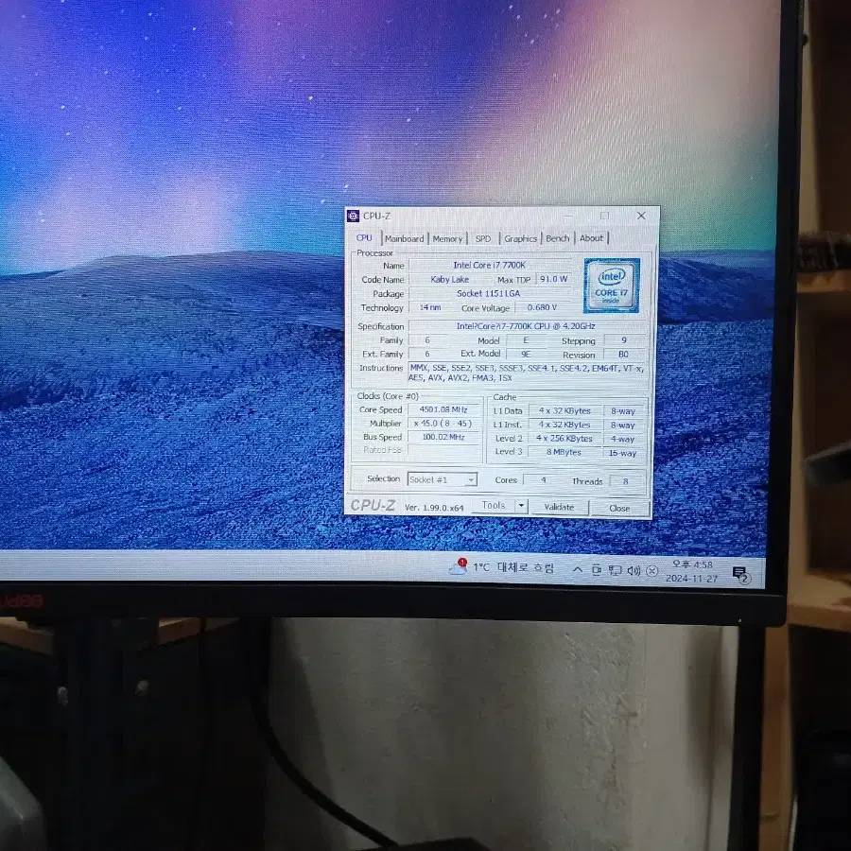Click the Model value E
851x851 pixels.
(x=526, y=340)
